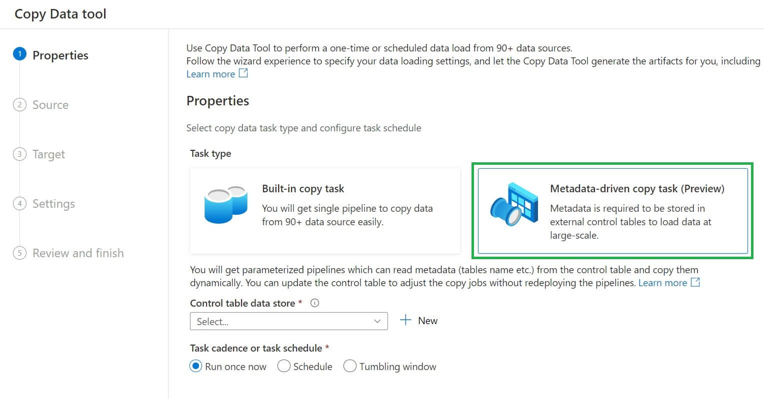Click the step 1 Properties circle icon
Screen dimensions: 764x399
19,54
